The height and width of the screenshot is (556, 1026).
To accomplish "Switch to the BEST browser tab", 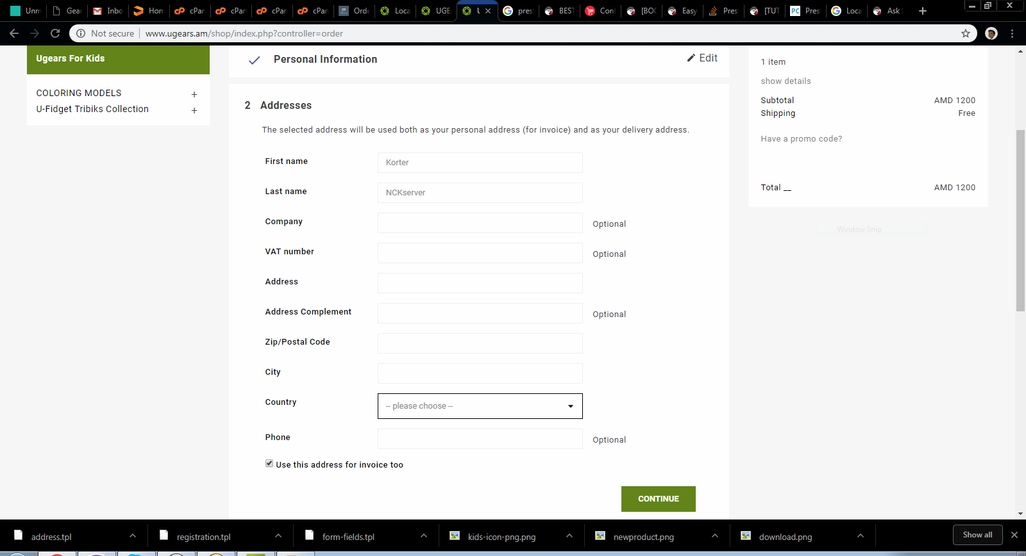I will [x=559, y=11].
